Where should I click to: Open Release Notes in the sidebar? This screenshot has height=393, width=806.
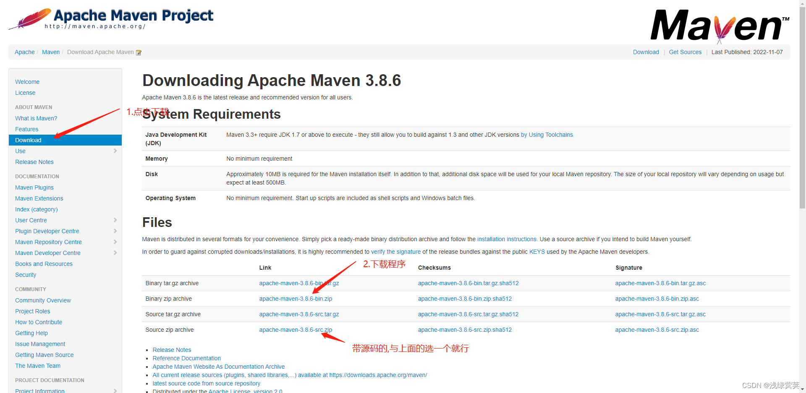click(34, 162)
